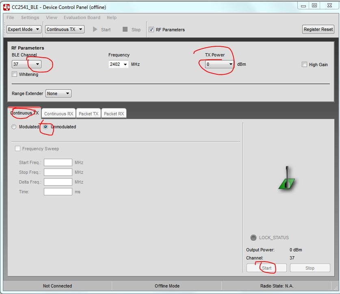Uncheck the RF Parameters checkbox
Screen dimensions: 340x294
pos(152,30)
